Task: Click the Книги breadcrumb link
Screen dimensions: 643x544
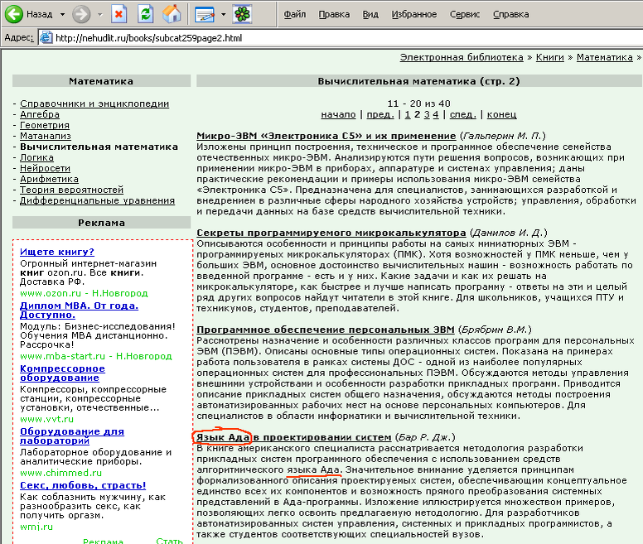Action: [x=550, y=57]
